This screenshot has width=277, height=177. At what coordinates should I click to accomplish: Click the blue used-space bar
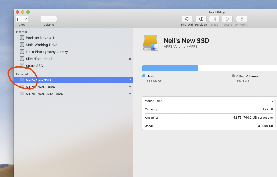pos(170,68)
